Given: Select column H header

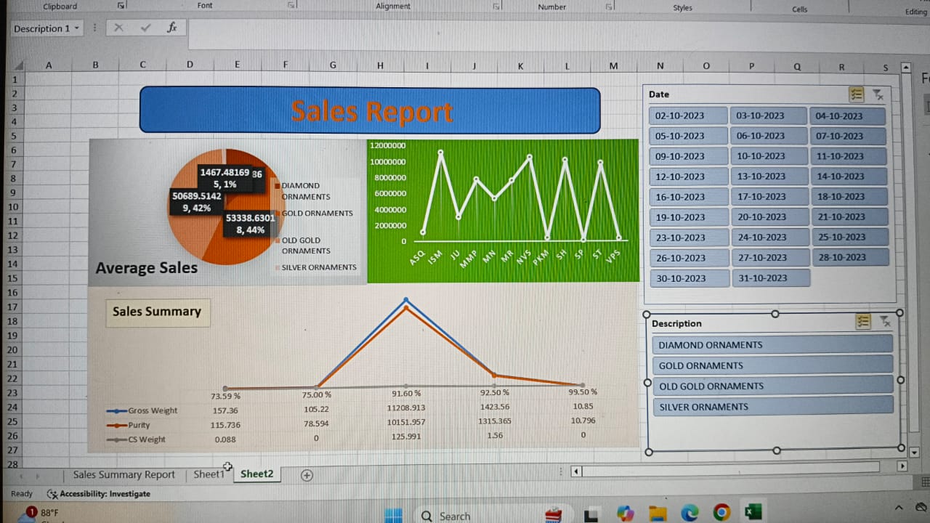Looking at the screenshot, I should tap(380, 65).
